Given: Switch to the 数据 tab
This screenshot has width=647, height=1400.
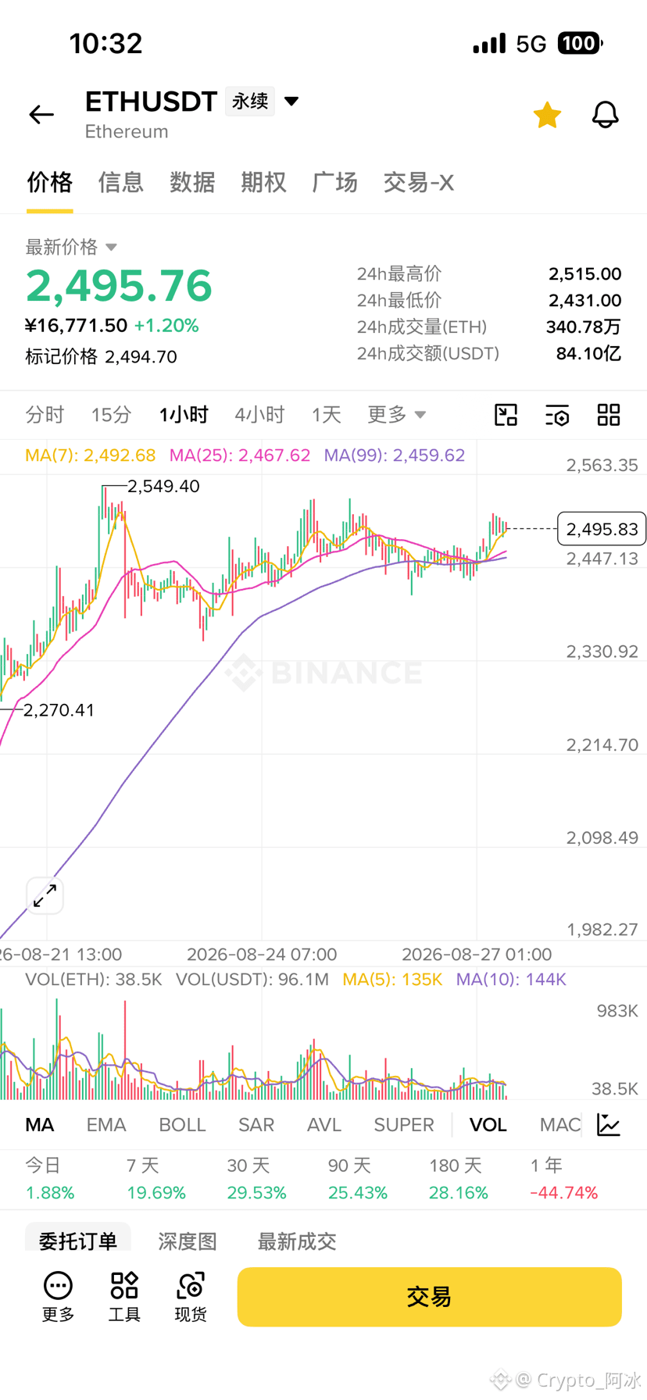Looking at the screenshot, I should [x=192, y=182].
